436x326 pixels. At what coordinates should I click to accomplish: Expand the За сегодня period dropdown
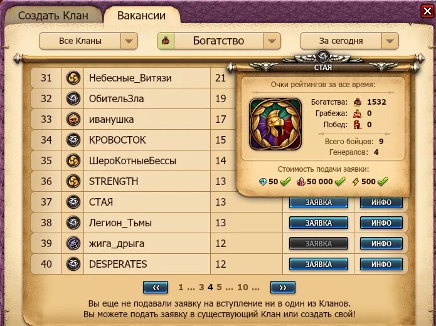click(390, 41)
